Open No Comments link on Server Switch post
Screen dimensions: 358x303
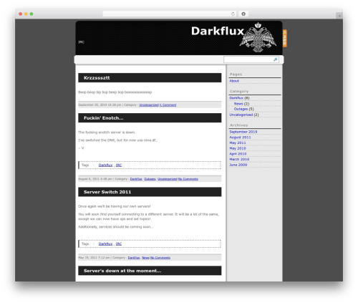pos(160,258)
